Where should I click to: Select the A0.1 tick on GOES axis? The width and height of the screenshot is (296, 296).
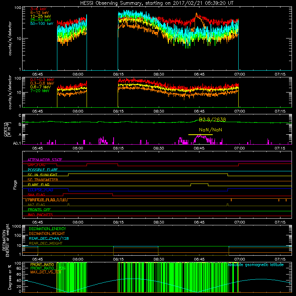tap(17, 144)
